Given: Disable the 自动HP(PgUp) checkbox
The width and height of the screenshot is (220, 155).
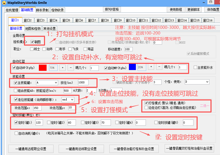Looking at the screenshot, I should pyautogui.click(x=14, y=68).
